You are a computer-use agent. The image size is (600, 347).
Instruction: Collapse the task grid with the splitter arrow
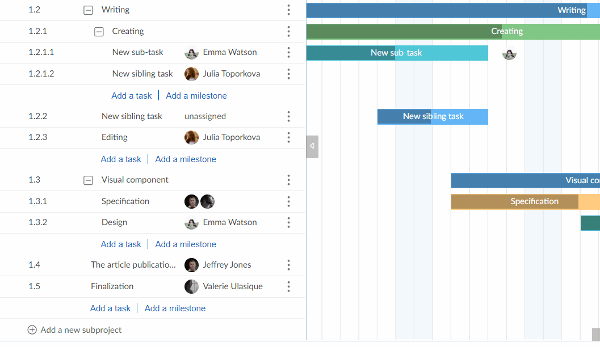312,146
